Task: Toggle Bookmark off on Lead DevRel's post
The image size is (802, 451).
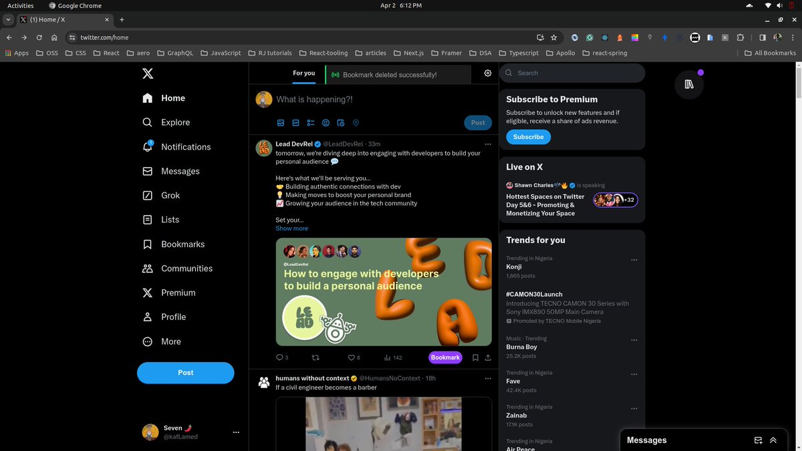Action: [x=445, y=357]
